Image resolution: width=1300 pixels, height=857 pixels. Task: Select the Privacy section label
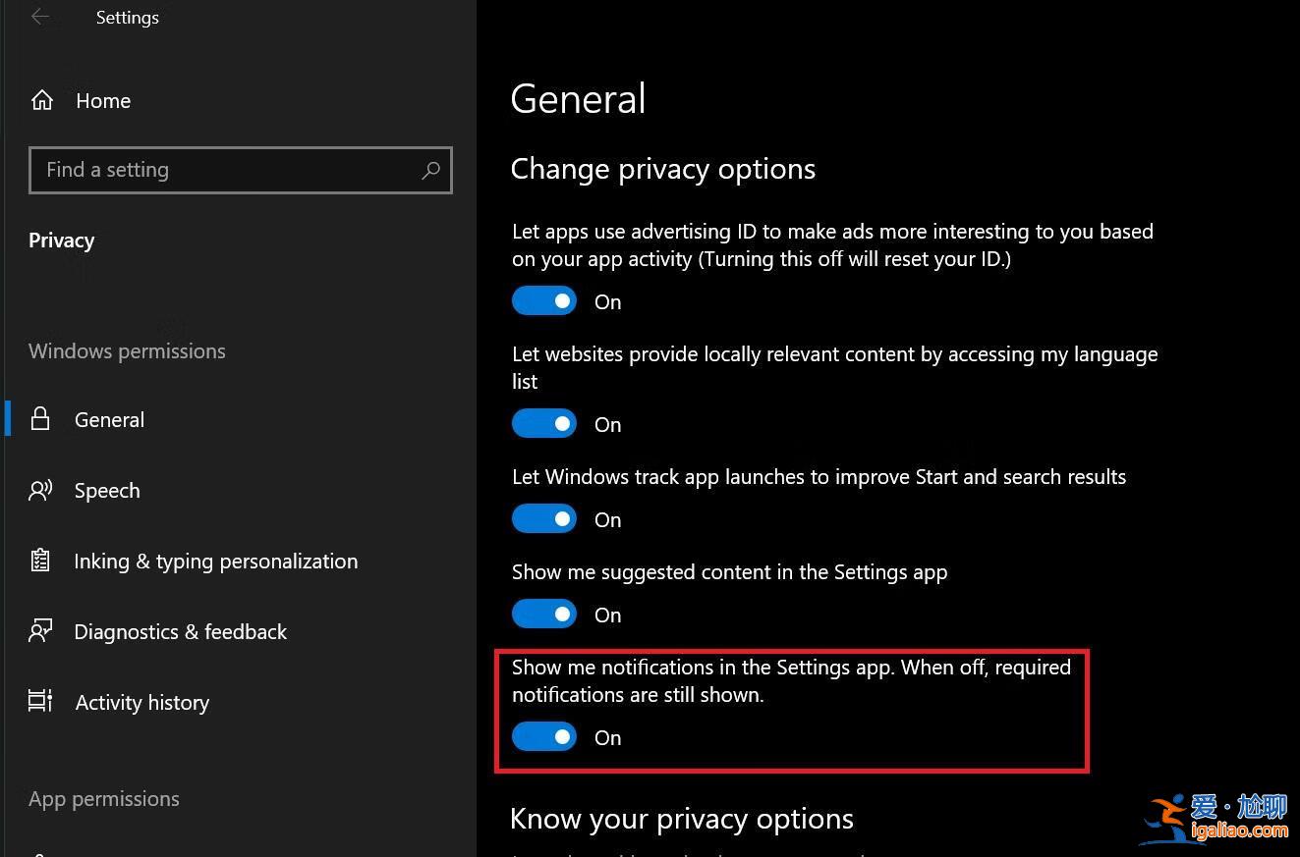coord(61,240)
